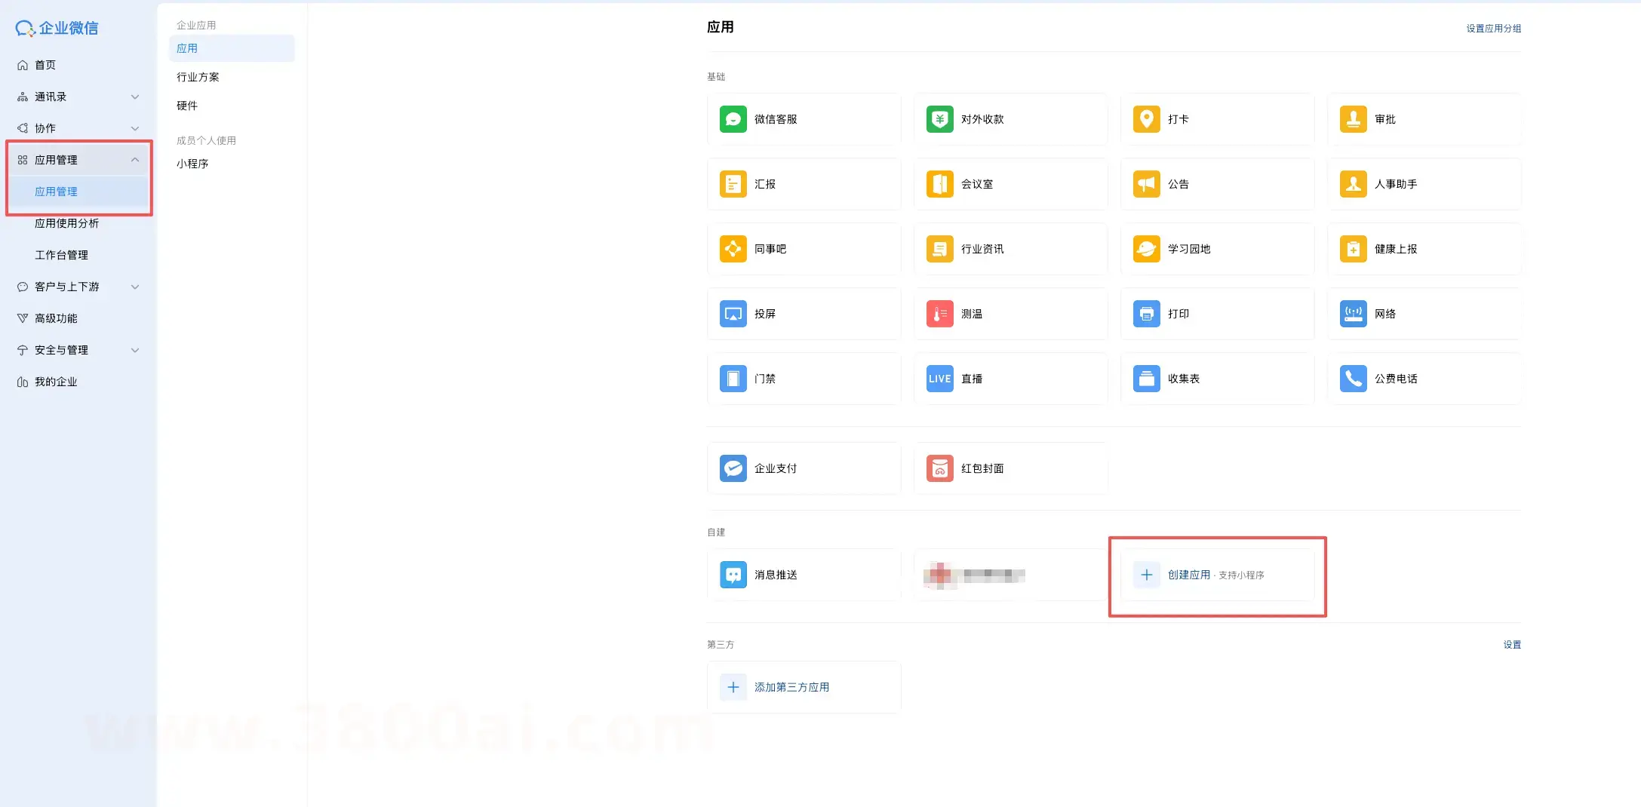Select 小程序 in the submenu

[x=192, y=164]
